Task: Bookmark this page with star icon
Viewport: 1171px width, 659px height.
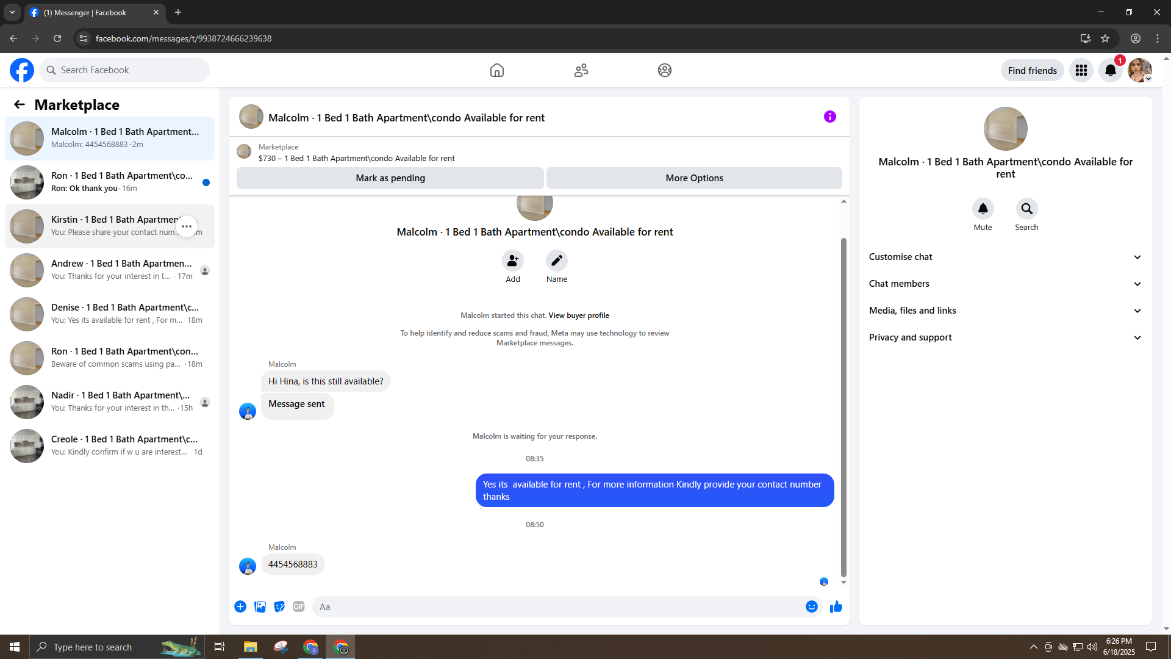Action: 1105,38
